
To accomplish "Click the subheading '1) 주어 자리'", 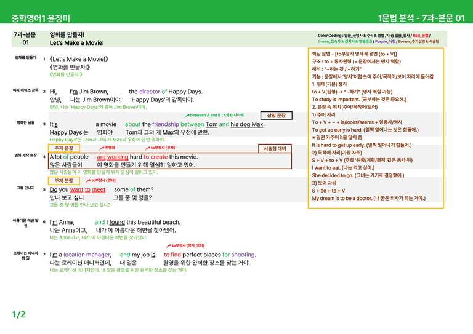I will pos(324,115).
